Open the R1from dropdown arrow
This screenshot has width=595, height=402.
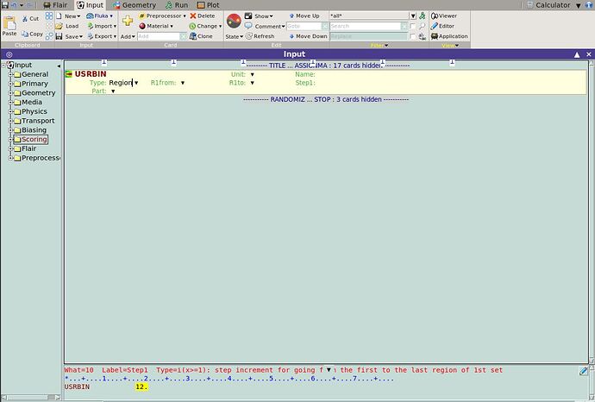tap(183, 83)
